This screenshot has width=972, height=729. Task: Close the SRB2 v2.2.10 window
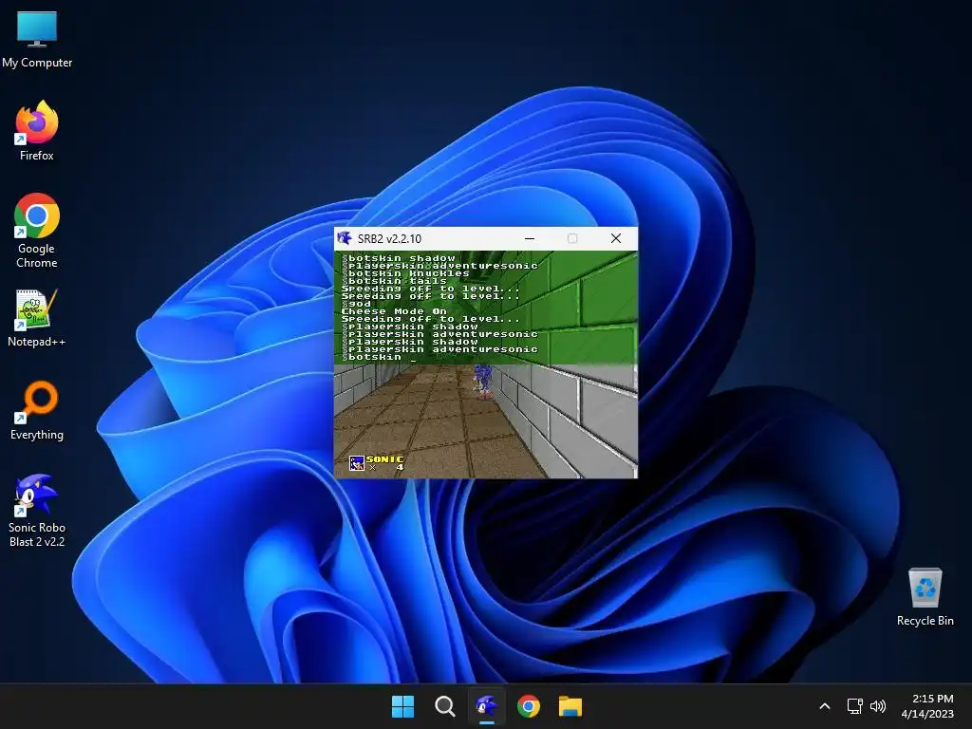(615, 238)
